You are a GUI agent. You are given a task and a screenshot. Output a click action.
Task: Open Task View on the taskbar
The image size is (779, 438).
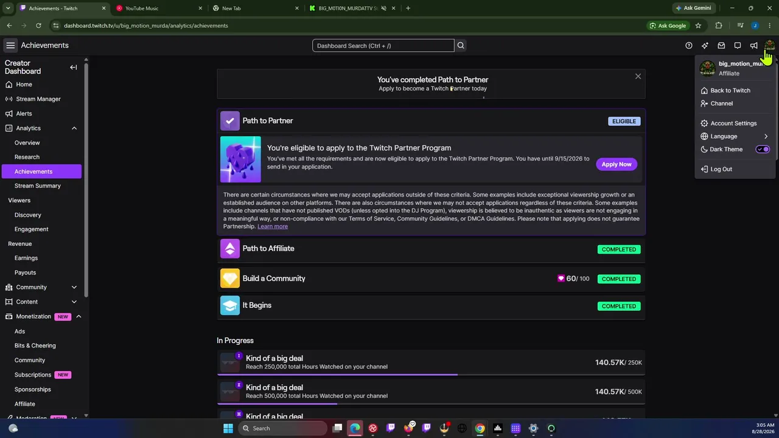(337, 428)
